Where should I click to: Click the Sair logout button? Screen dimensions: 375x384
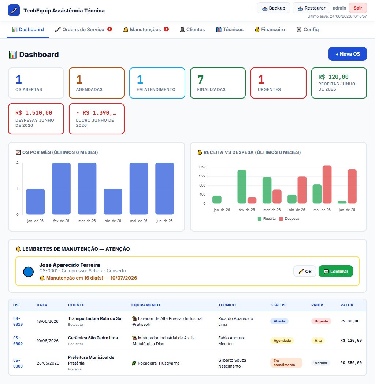click(x=358, y=8)
